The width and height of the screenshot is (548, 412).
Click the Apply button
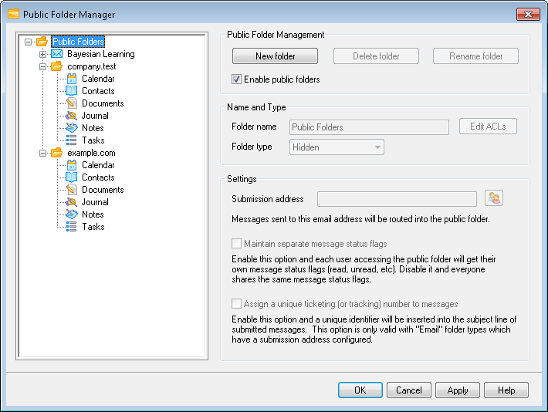(x=458, y=390)
